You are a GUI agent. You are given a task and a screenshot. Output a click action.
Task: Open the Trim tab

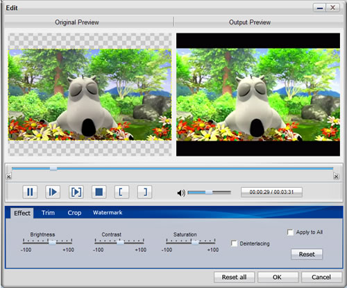point(48,213)
